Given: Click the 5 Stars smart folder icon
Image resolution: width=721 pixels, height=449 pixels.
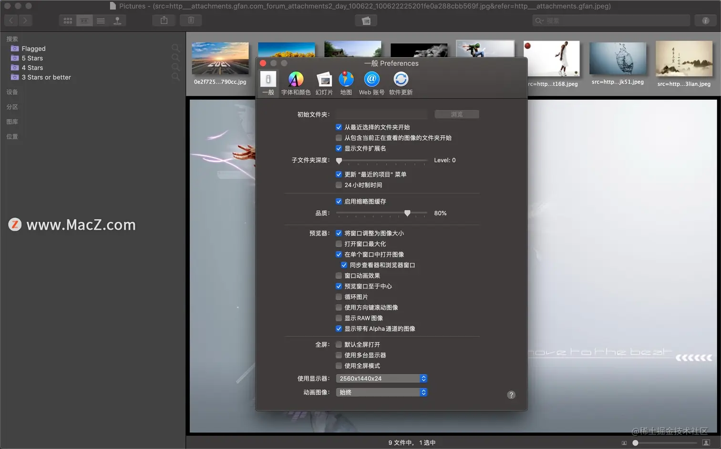Looking at the screenshot, I should [15, 58].
